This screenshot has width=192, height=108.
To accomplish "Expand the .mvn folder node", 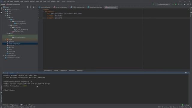I will (5, 13).
